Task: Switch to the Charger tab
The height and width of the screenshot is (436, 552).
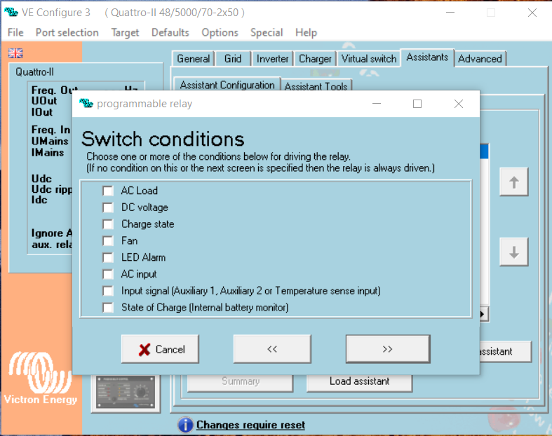Action: [x=315, y=58]
